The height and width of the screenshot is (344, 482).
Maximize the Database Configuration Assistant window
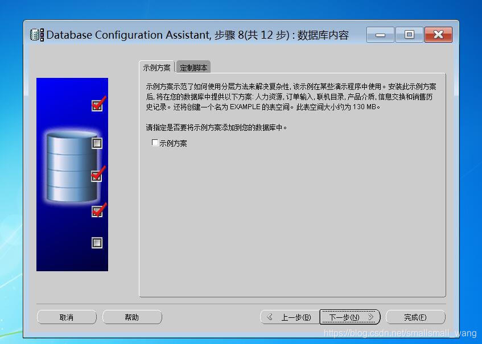(409, 34)
